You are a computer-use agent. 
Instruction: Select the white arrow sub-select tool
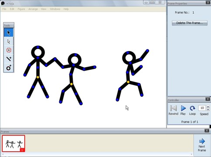click(9, 41)
